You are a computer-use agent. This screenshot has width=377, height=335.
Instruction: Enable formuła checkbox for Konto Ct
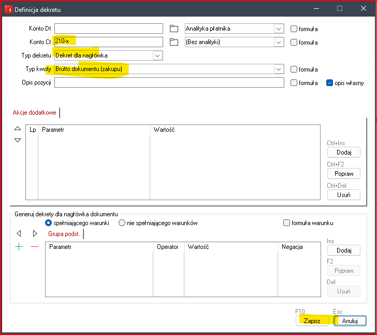pos(294,42)
